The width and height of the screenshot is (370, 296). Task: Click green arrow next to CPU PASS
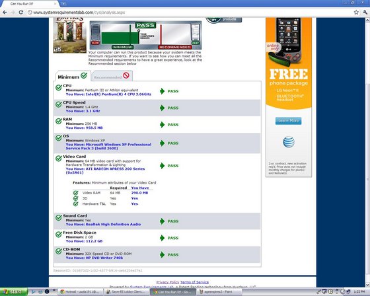point(162,91)
